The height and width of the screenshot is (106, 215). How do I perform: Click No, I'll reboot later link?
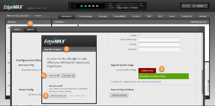point(77,96)
